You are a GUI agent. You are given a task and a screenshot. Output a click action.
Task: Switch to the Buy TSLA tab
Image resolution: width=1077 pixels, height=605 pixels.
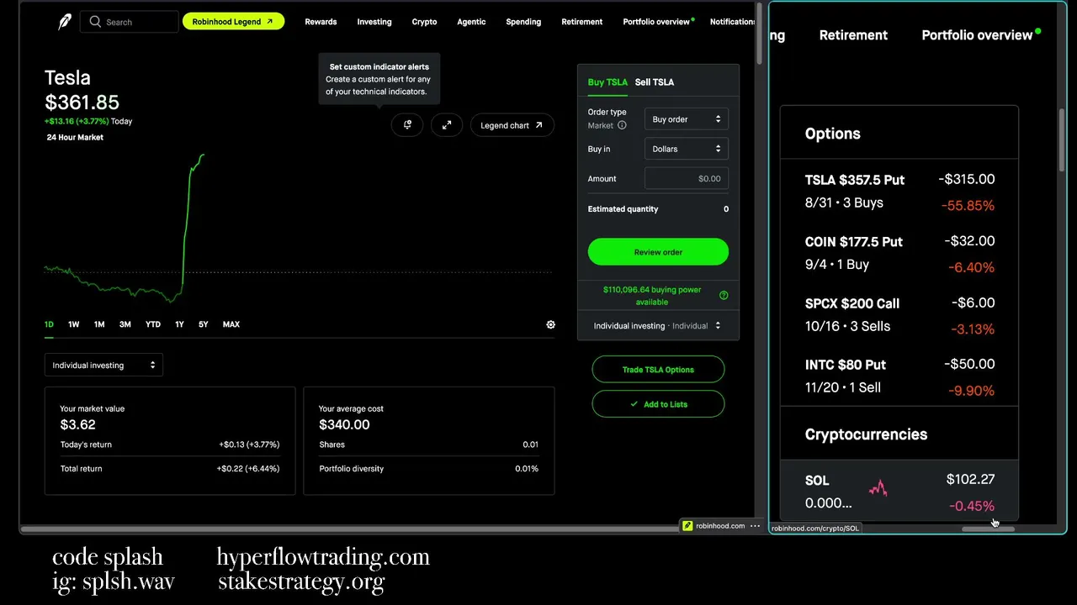pos(607,82)
